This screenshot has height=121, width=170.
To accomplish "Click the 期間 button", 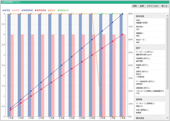I will pos(135,6).
